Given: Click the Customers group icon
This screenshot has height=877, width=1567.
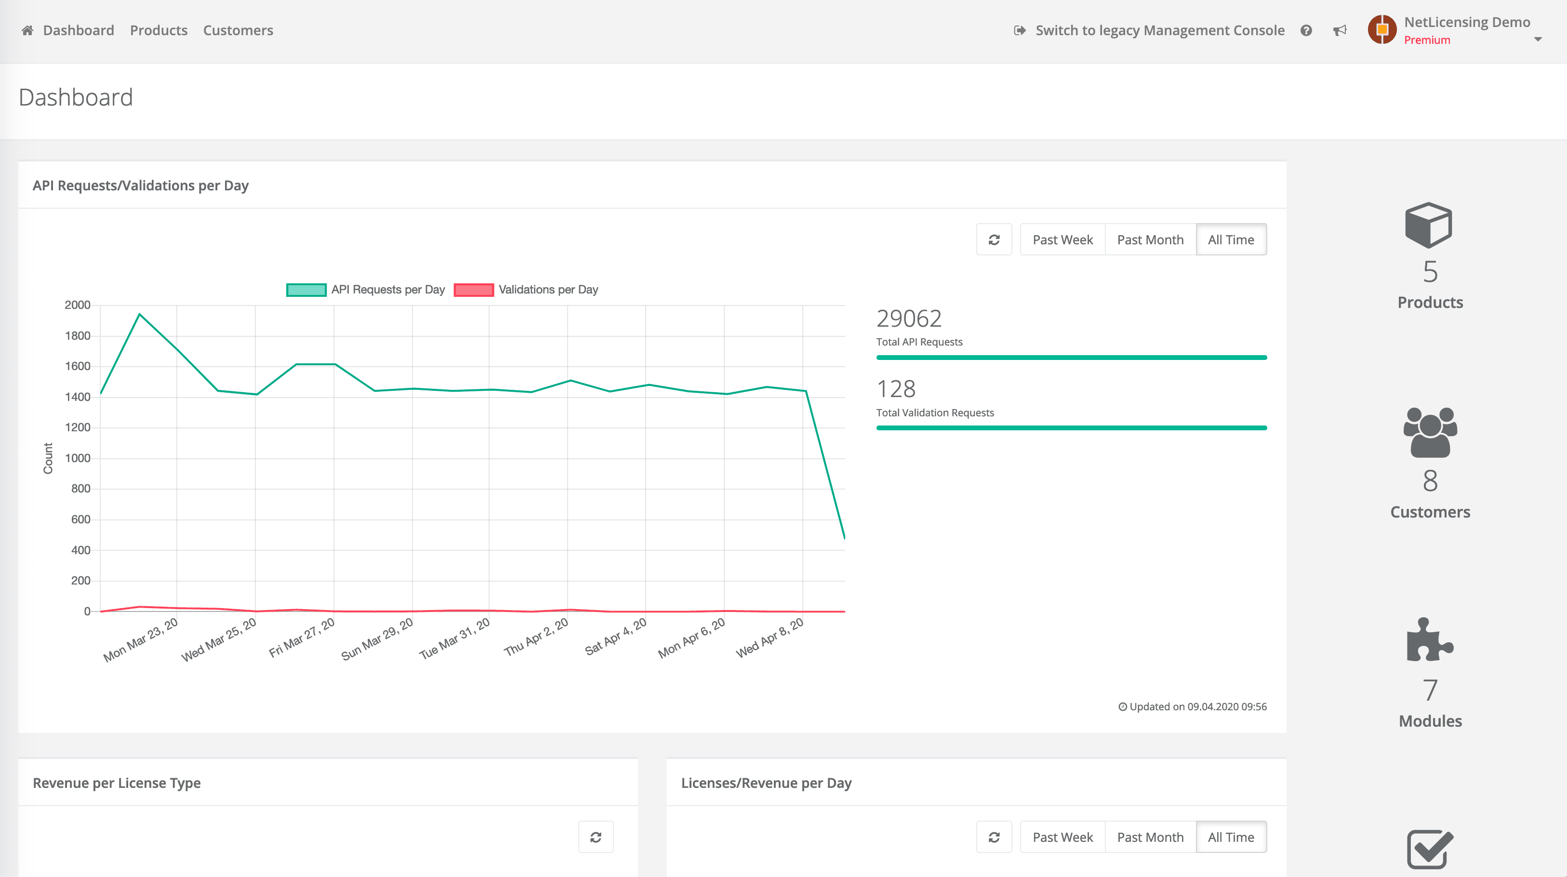Looking at the screenshot, I should click(1430, 432).
